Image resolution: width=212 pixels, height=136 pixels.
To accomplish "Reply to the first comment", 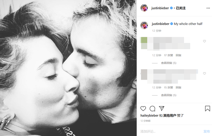I will click(x=178, y=55).
